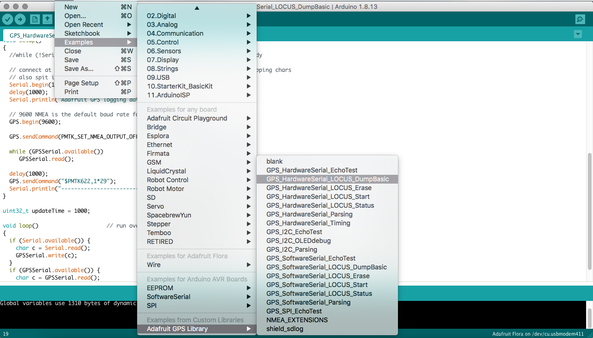Screen dimensions: 593x338
Task: Open the blank example sketch
Action: 327,161
